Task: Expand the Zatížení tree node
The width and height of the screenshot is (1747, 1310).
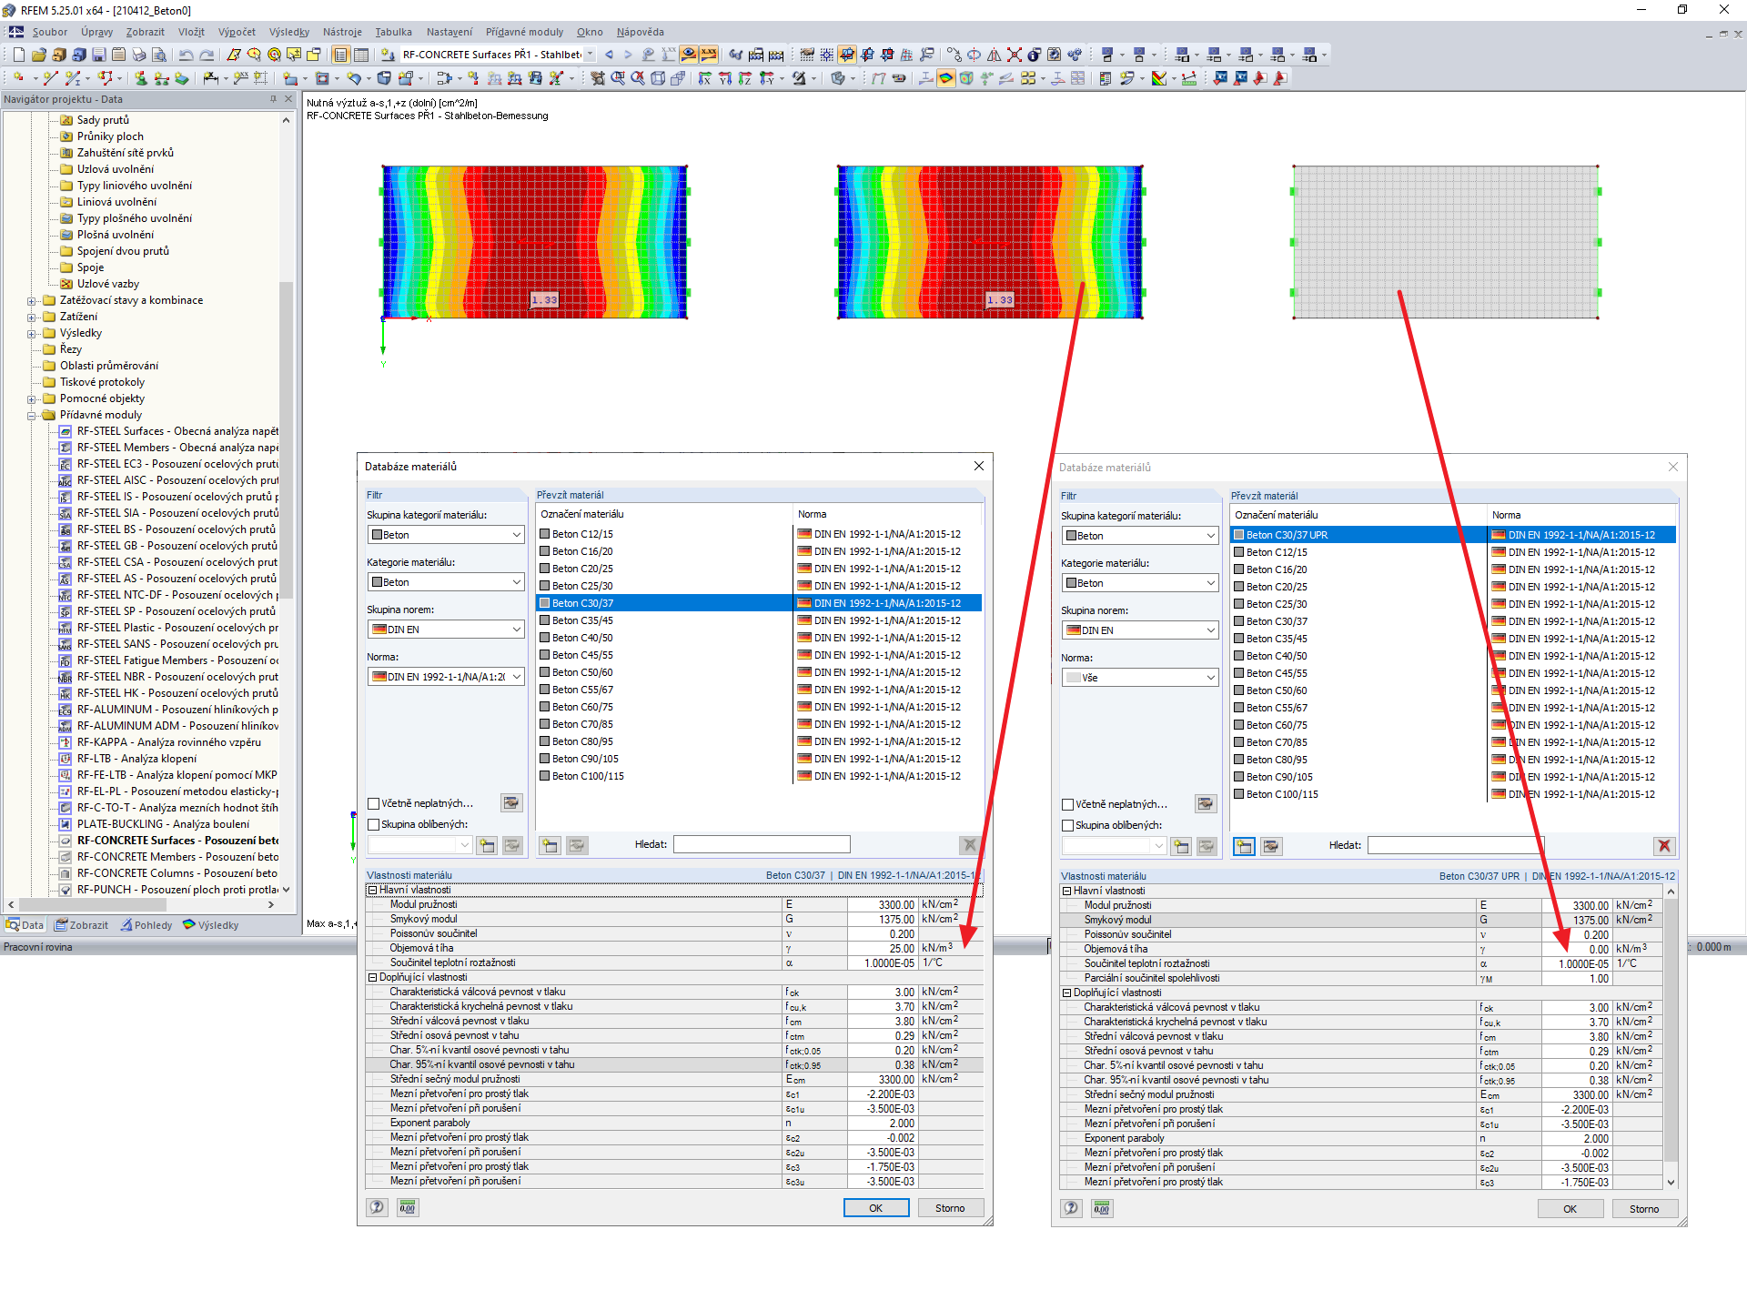Action: pos(32,317)
